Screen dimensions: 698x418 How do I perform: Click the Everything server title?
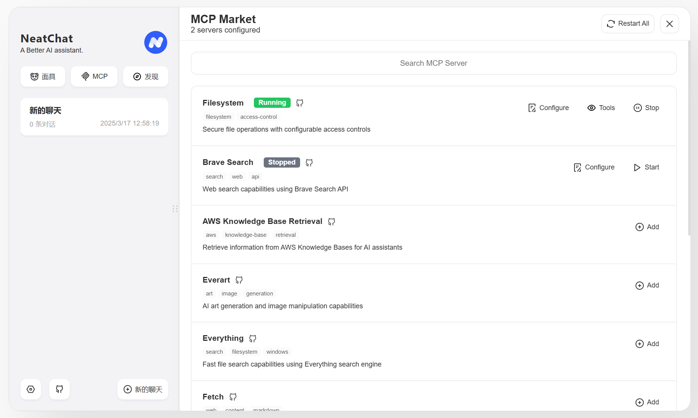pyautogui.click(x=223, y=338)
